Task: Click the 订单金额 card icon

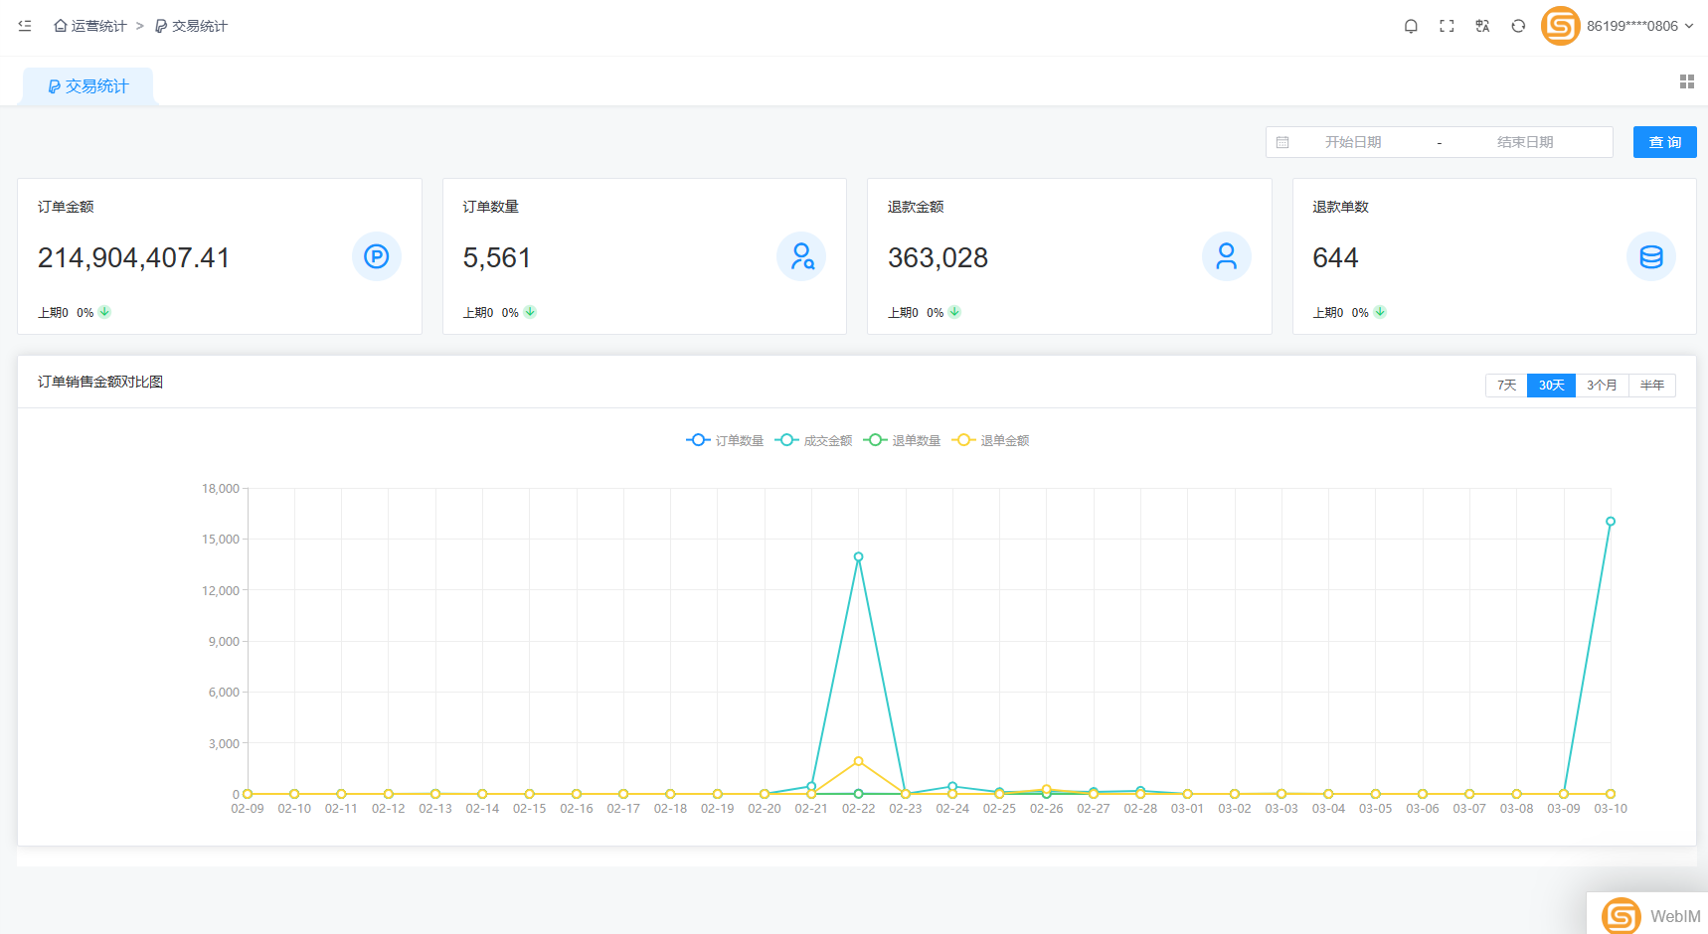Action: coord(376,257)
